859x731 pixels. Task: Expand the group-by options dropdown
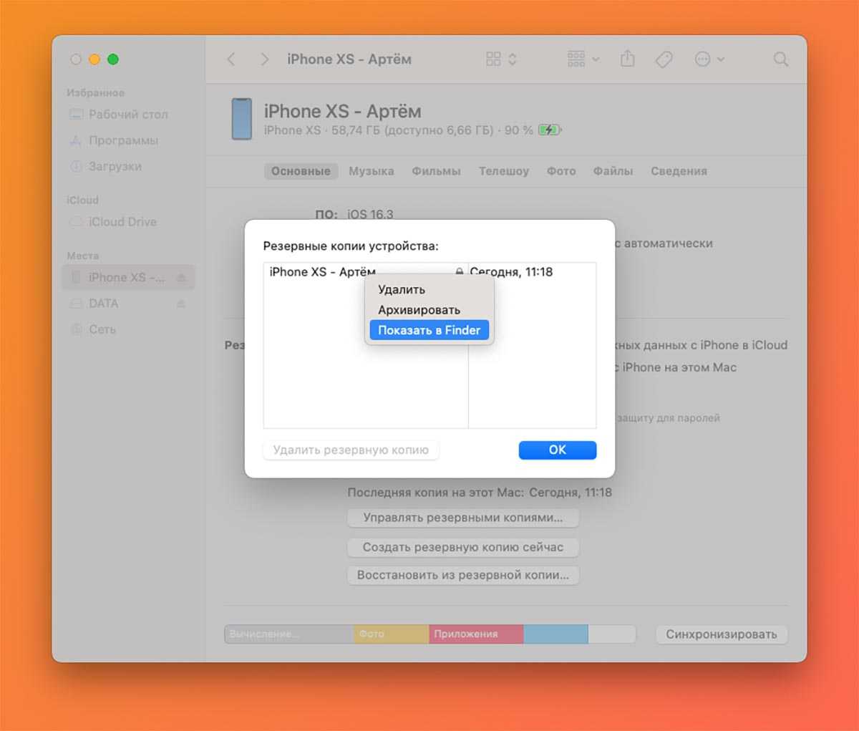pyautogui.click(x=583, y=59)
